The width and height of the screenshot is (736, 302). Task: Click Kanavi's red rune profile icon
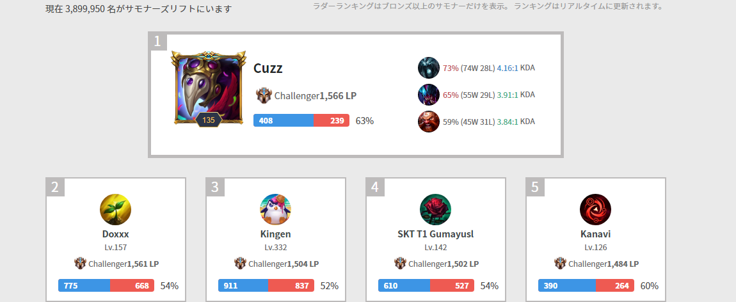point(596,210)
